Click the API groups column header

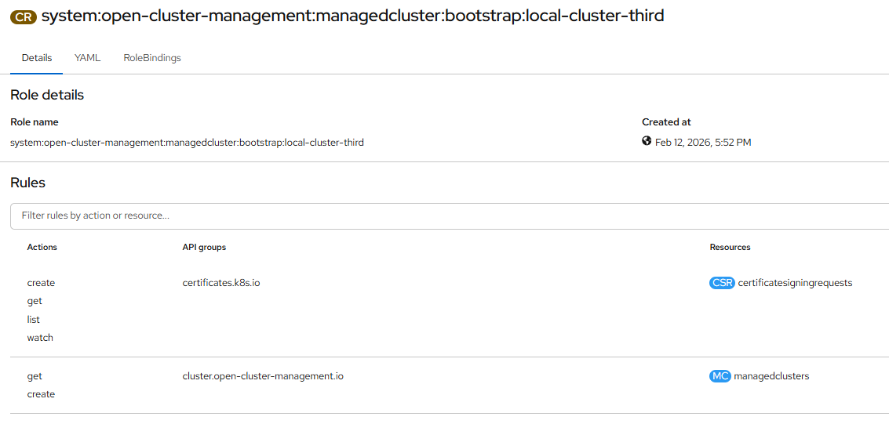pos(204,247)
